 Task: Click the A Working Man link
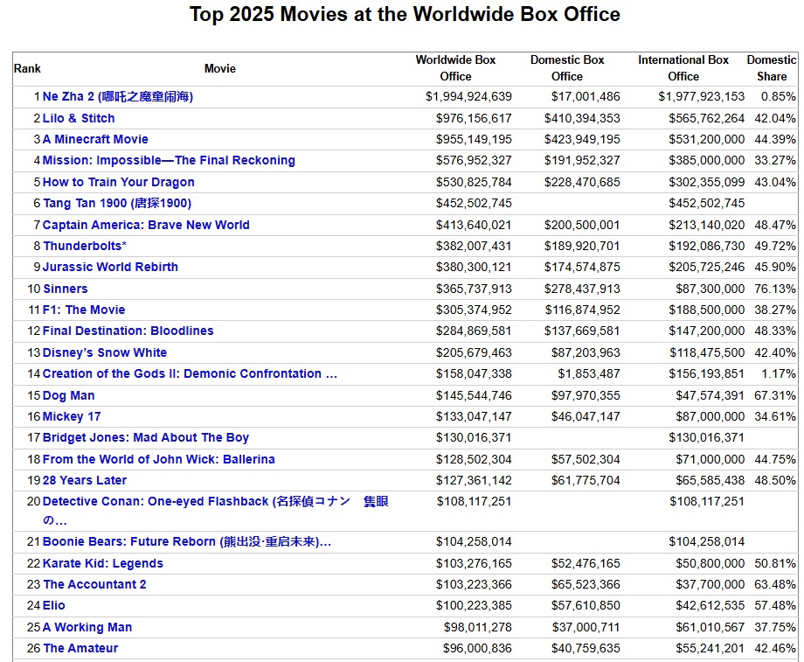(x=87, y=627)
